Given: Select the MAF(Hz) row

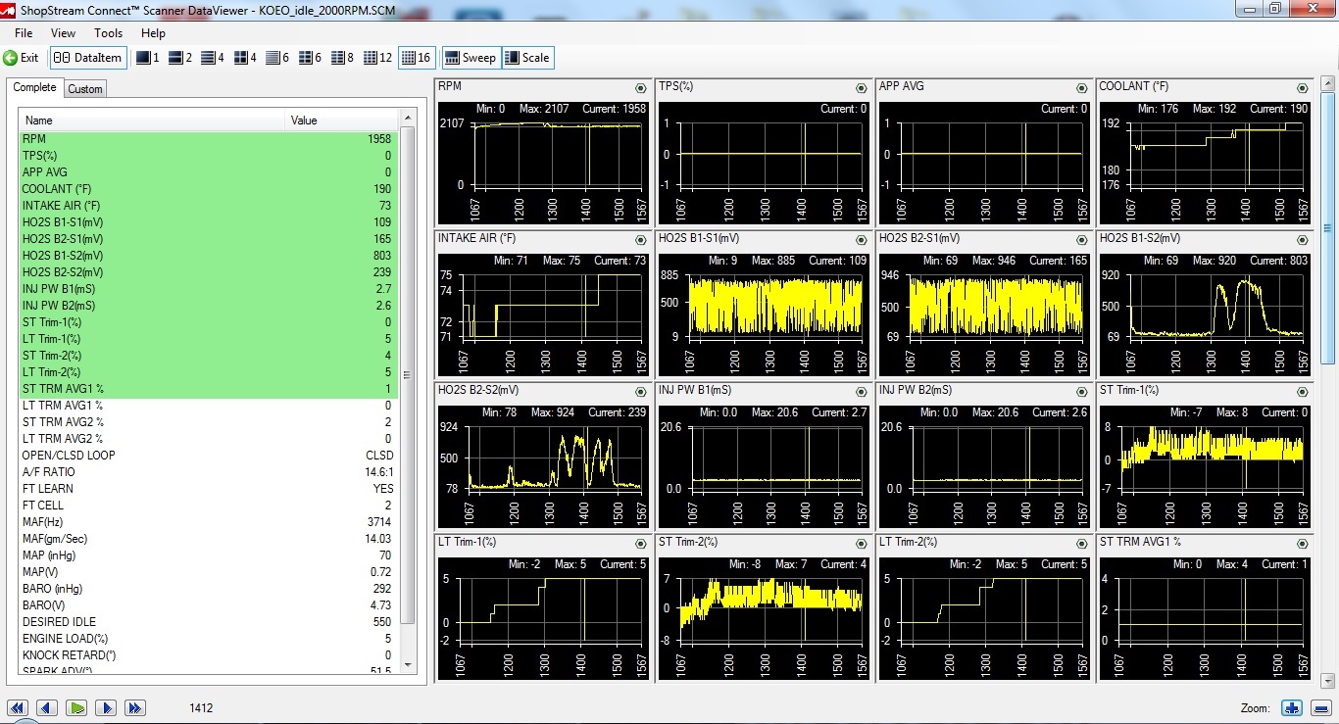Looking at the screenshot, I should coord(208,522).
